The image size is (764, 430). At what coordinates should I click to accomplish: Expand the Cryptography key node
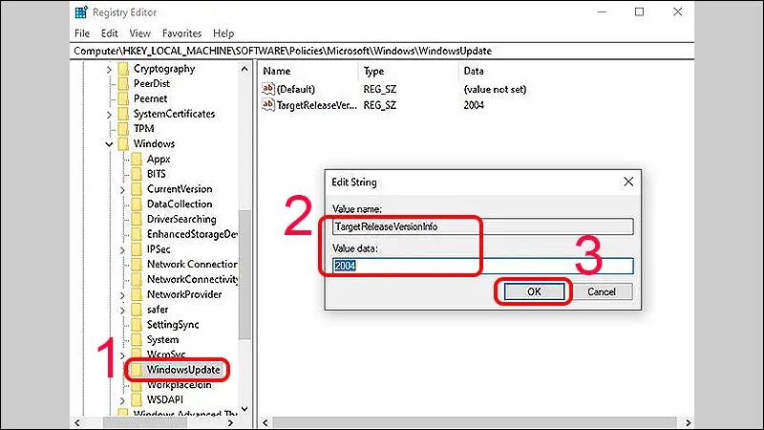(108, 69)
